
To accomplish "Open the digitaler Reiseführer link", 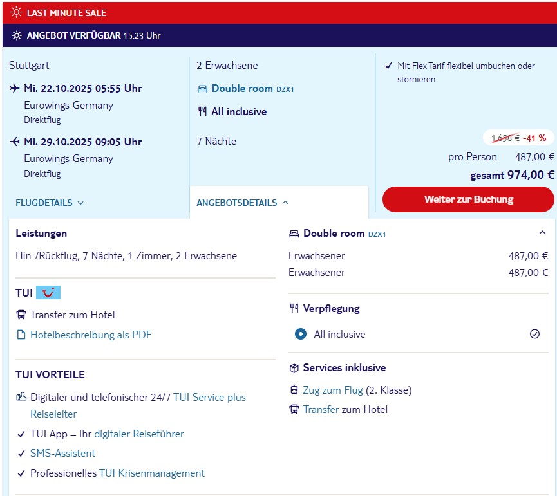I will [139, 434].
